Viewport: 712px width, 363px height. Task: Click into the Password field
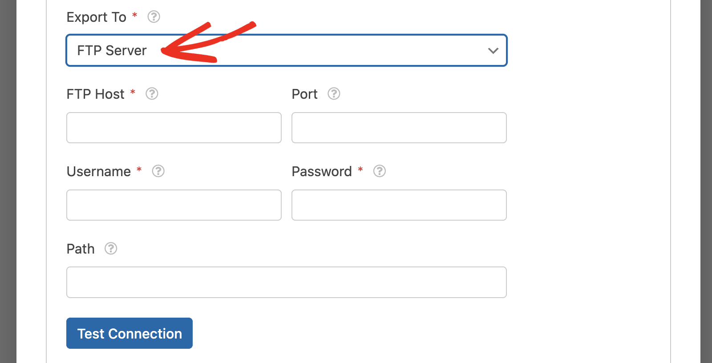coord(399,205)
